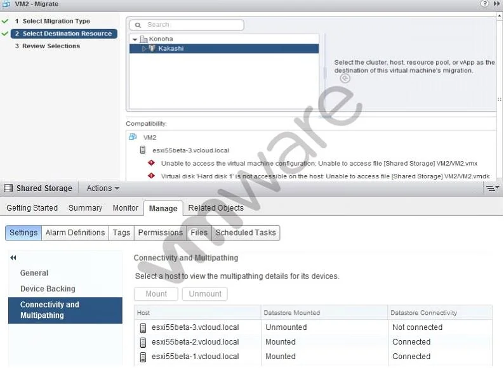Select Connectivity and Multipathing navigation item
The width and height of the screenshot is (504, 368).
click(65, 310)
